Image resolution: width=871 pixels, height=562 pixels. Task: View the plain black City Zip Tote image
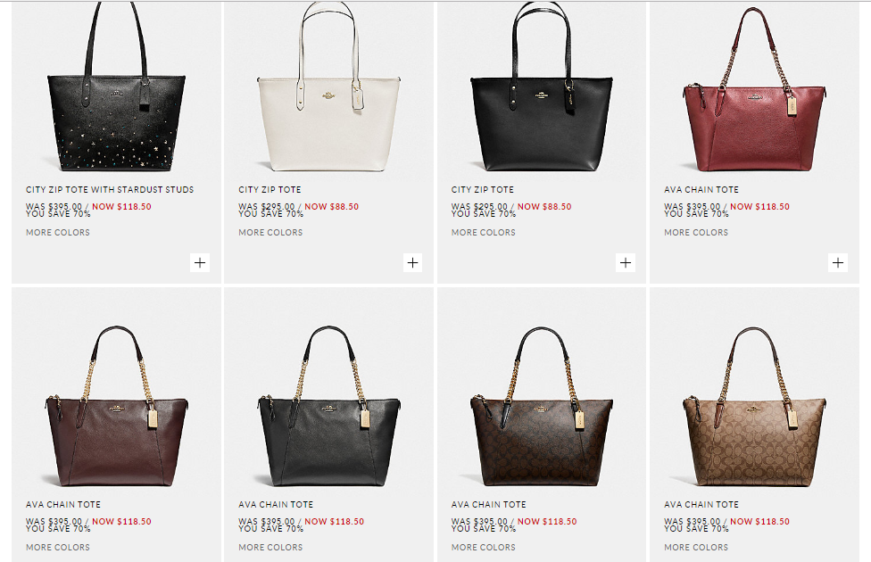click(542, 89)
